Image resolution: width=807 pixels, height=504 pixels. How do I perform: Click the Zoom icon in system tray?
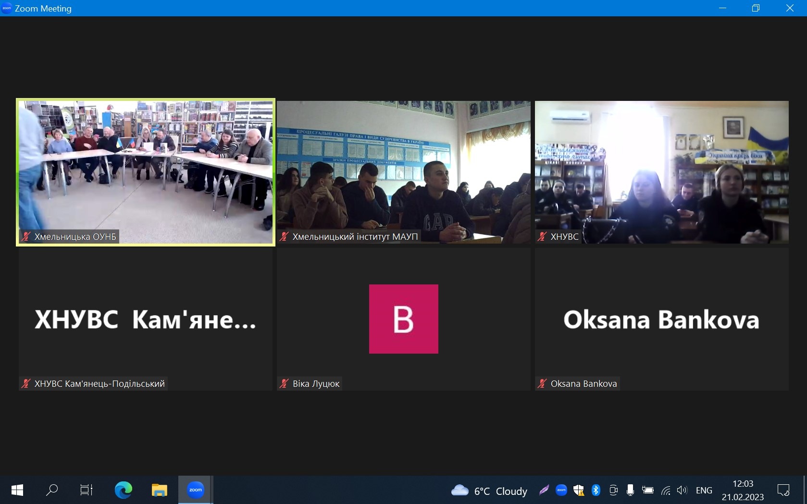click(x=561, y=490)
